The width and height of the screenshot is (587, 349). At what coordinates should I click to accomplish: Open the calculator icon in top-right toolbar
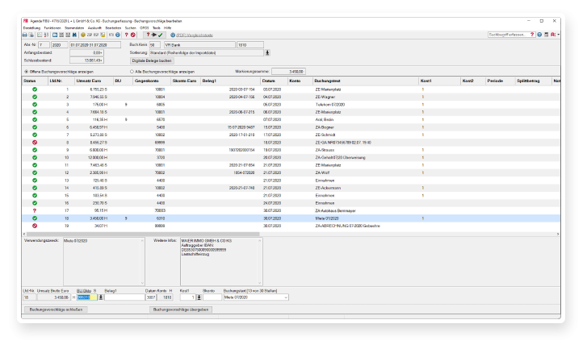point(546,35)
